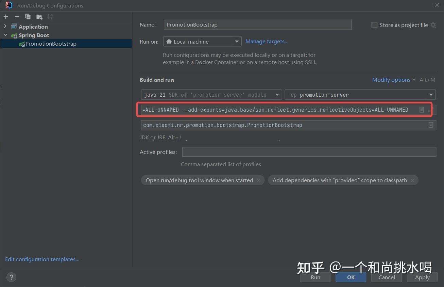Screen dimensions: 444x287
Task: Open the Store as project file settings gear
Action: [x=433, y=25]
